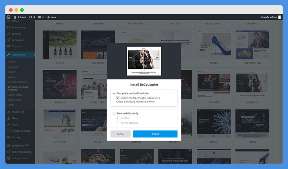Screen dimensions: 288x169
Task: Select the Musician website thumbnail
Action: point(60,84)
